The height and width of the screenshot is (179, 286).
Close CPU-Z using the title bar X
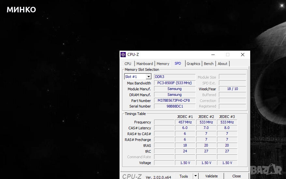click(x=242, y=55)
